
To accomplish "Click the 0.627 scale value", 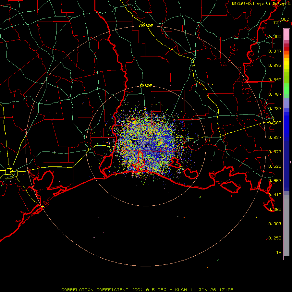I will click(x=275, y=138).
